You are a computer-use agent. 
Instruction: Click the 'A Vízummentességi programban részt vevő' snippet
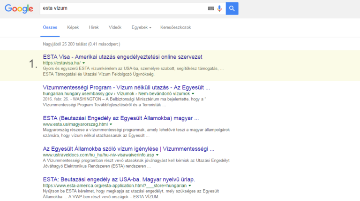coord(136,163)
